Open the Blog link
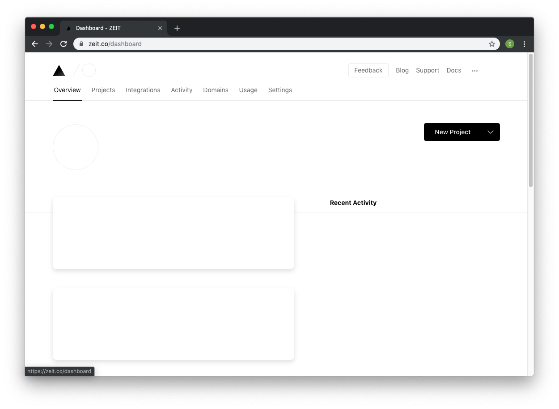The image size is (559, 409). (x=402, y=70)
